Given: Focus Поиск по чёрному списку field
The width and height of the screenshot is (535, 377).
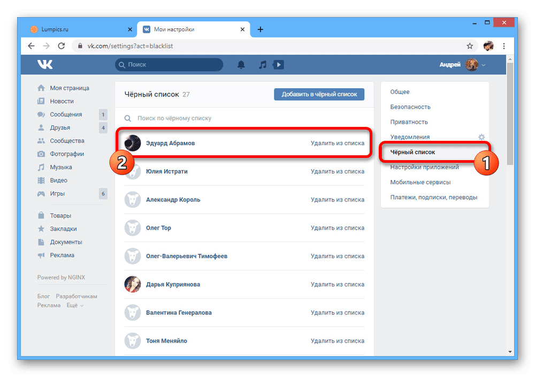Looking at the screenshot, I should pos(244,118).
